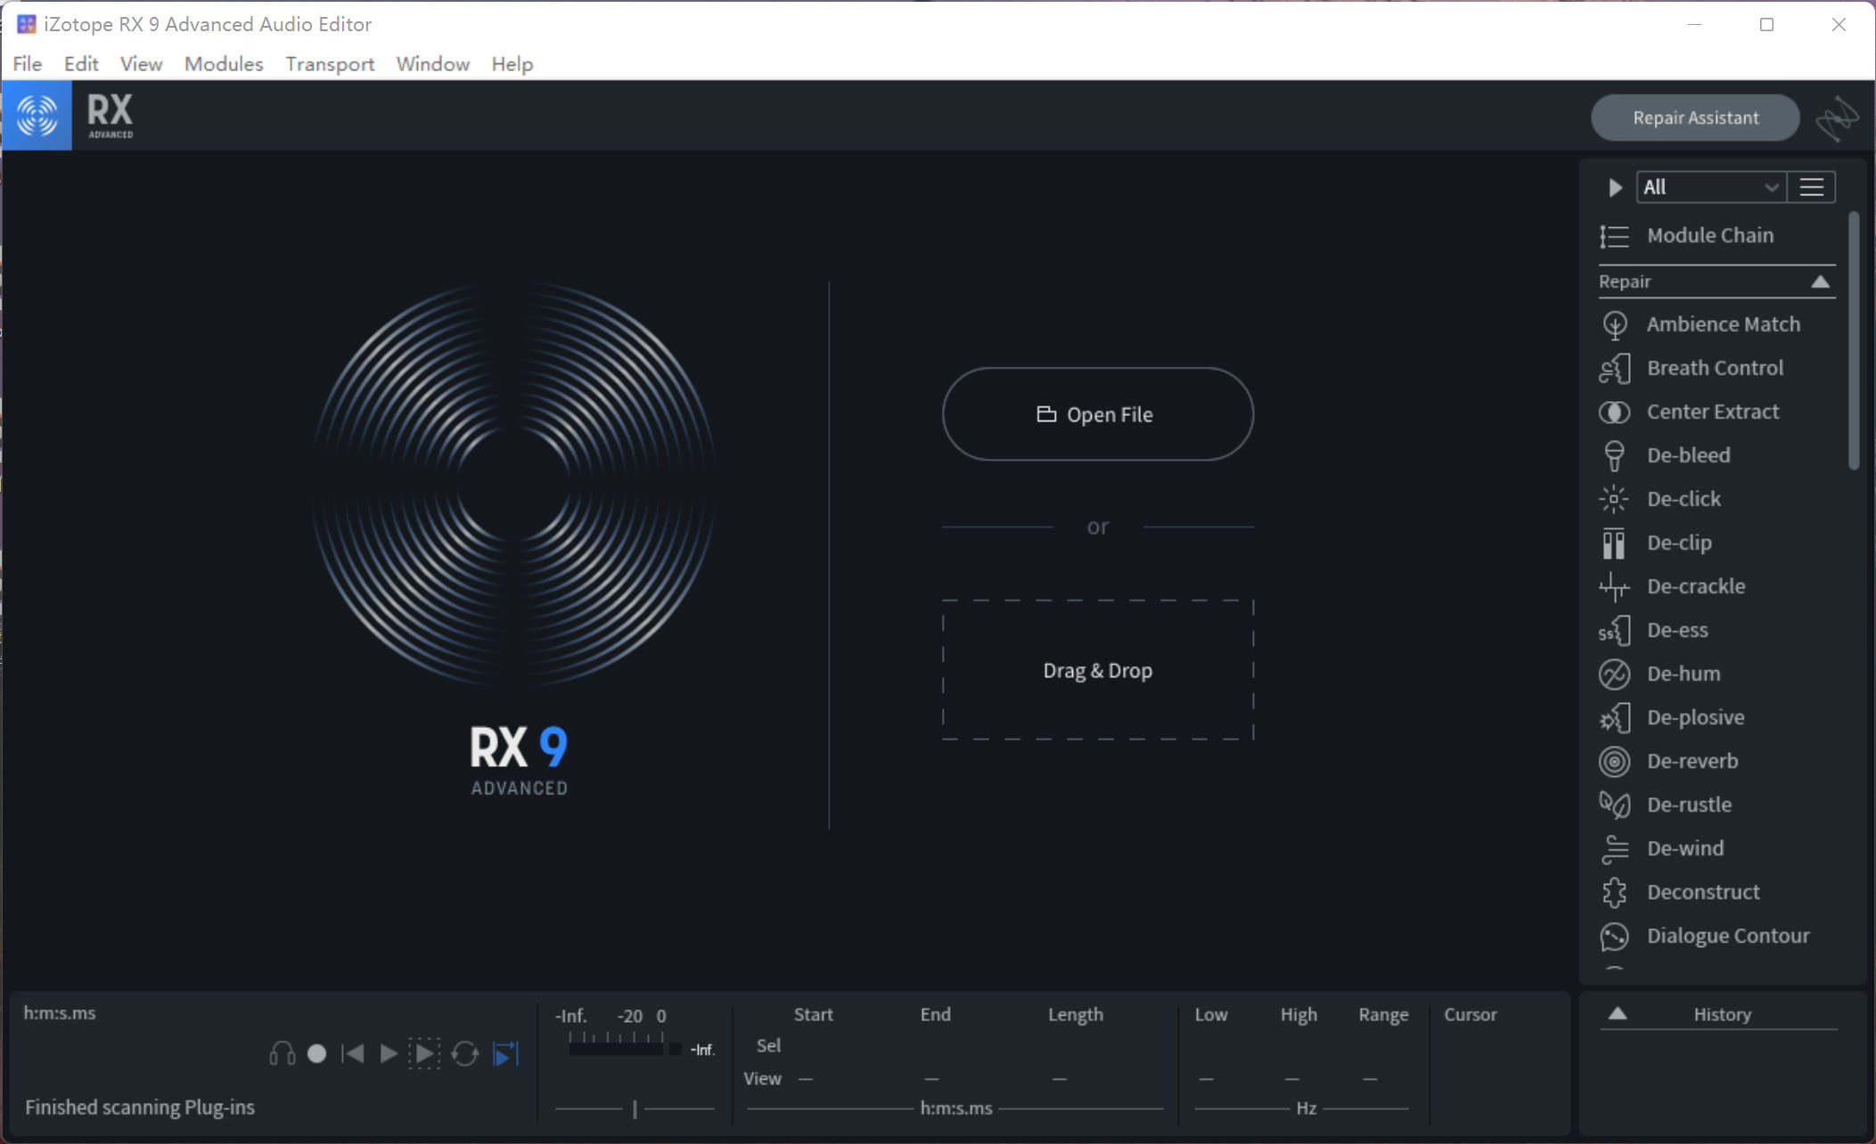Screen dimensions: 1876x1144
Task: Select the Breath Control module
Action: click(1714, 367)
